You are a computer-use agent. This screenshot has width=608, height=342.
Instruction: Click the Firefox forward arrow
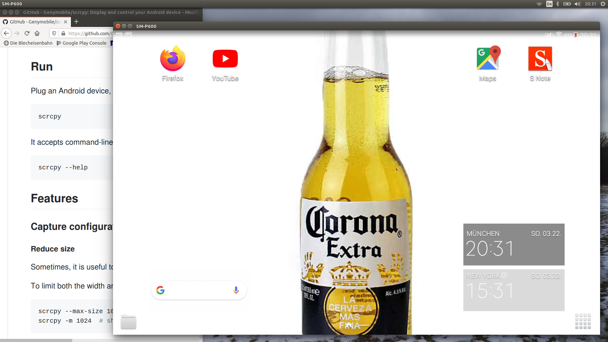coord(17,33)
